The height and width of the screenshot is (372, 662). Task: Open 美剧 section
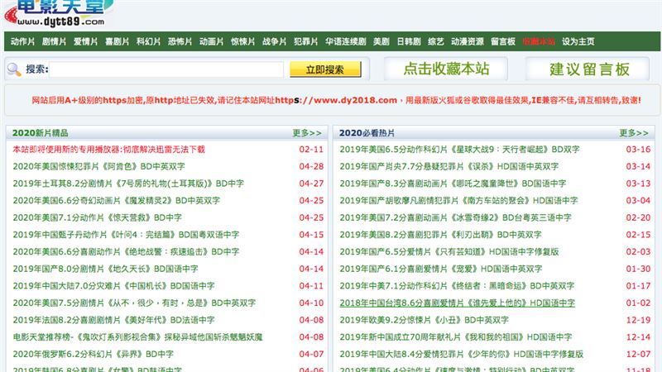coord(381,41)
